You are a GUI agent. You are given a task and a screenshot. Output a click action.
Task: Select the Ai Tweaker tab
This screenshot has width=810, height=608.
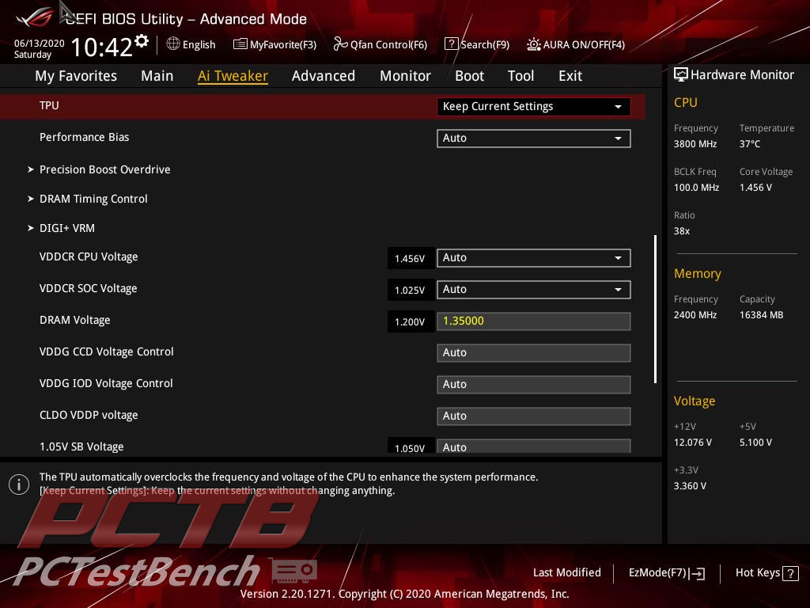tap(233, 76)
